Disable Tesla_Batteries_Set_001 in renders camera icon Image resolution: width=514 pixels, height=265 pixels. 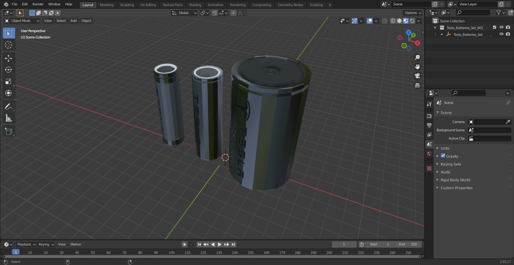[508, 27]
